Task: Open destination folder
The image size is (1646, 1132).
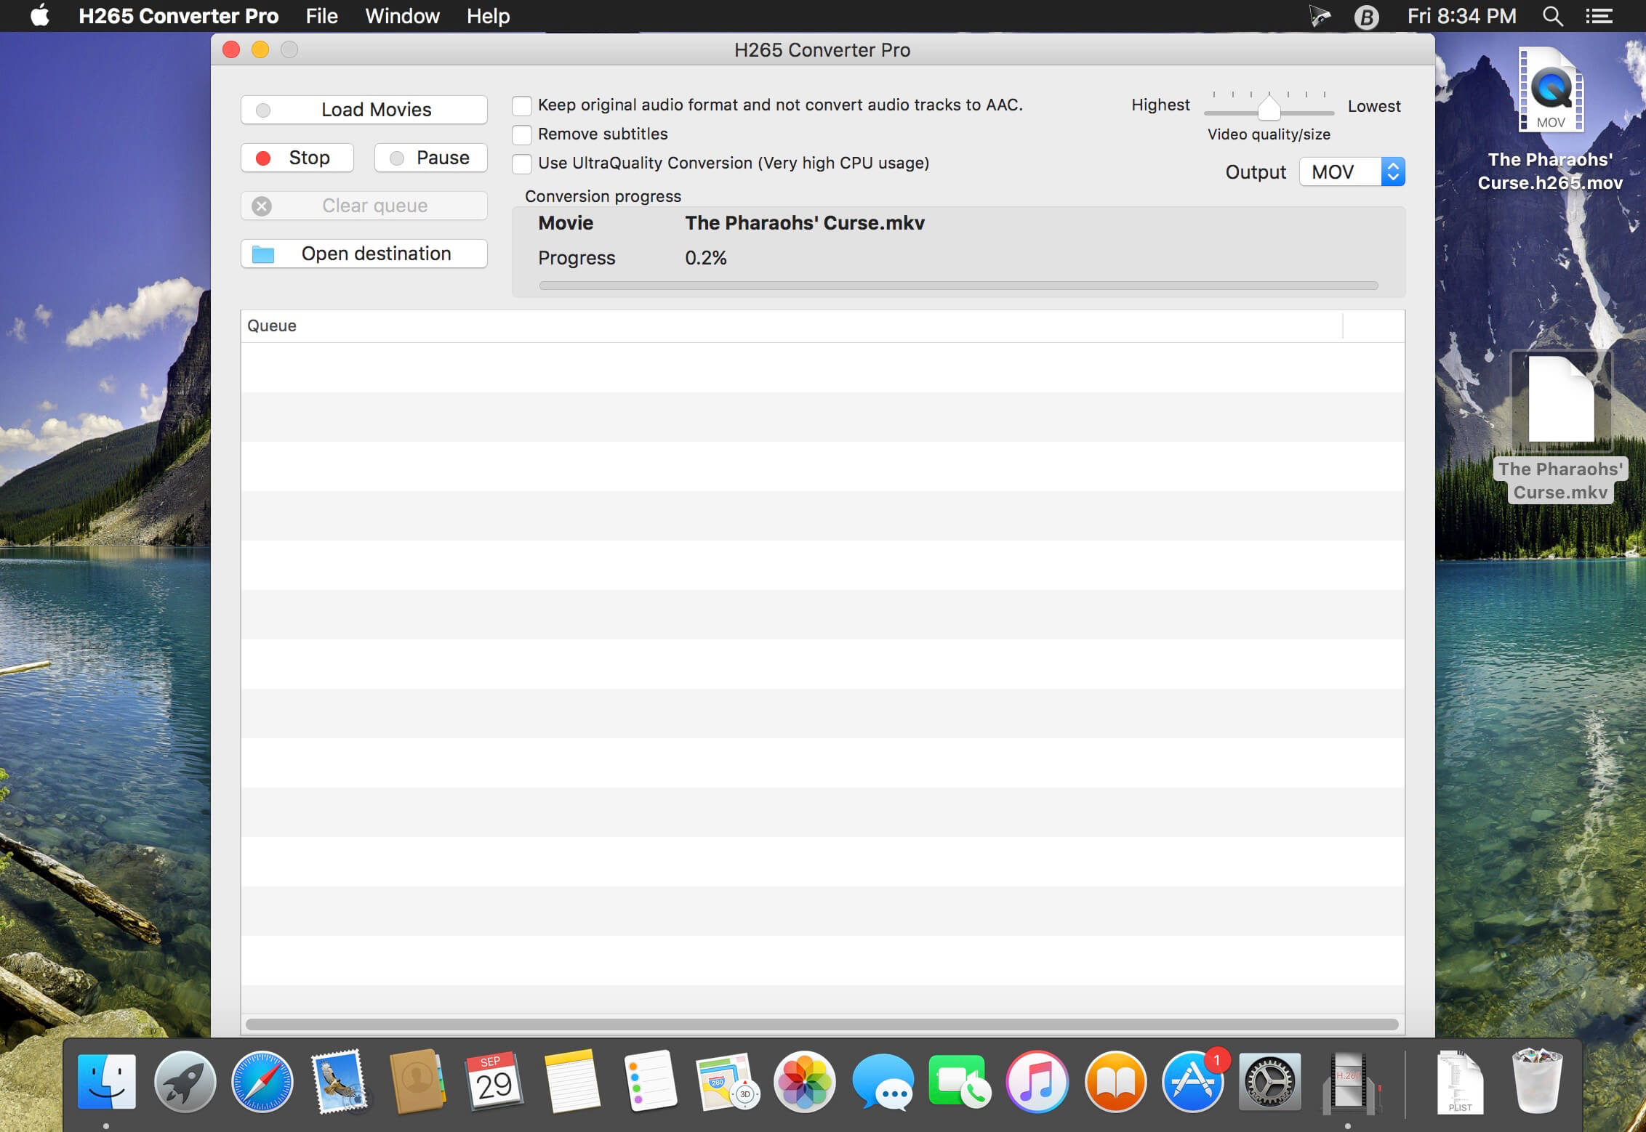Action: pyautogui.click(x=364, y=254)
